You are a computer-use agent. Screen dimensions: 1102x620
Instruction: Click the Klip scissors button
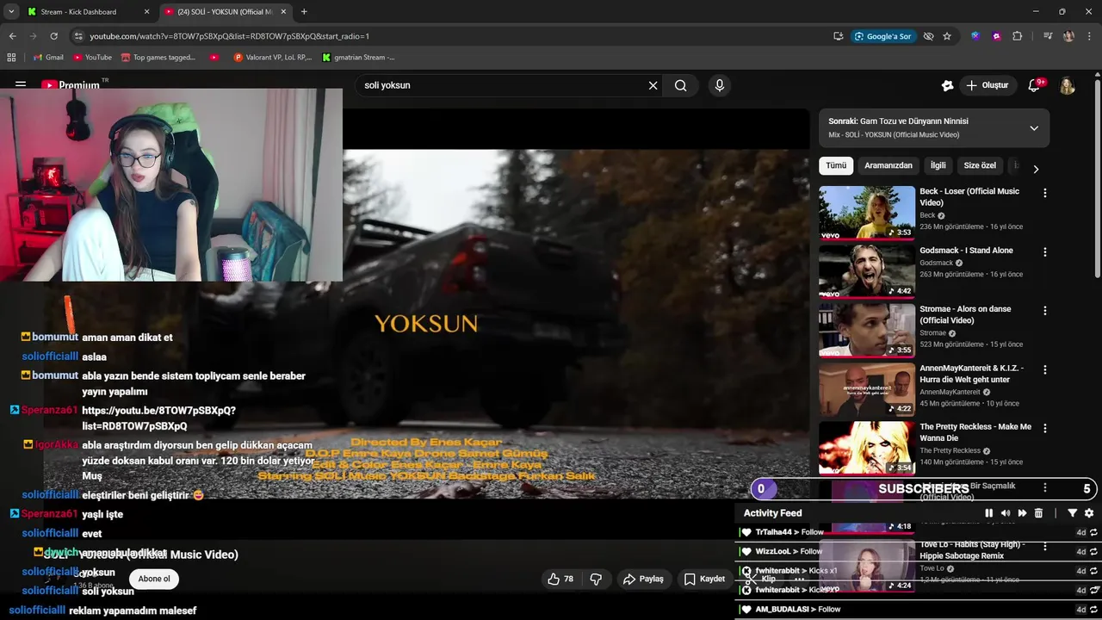point(763,579)
